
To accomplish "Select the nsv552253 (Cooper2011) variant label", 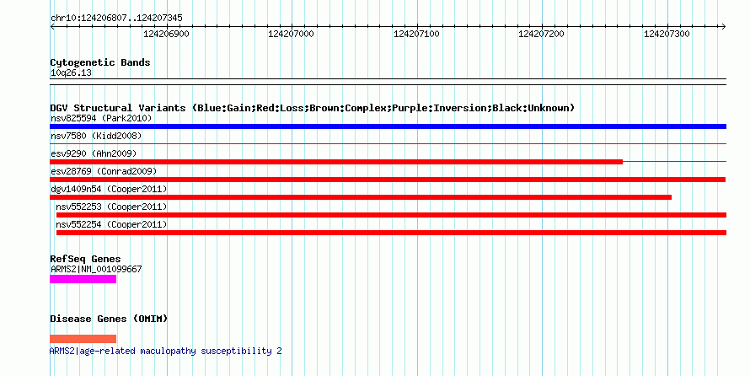I will (x=111, y=207).
